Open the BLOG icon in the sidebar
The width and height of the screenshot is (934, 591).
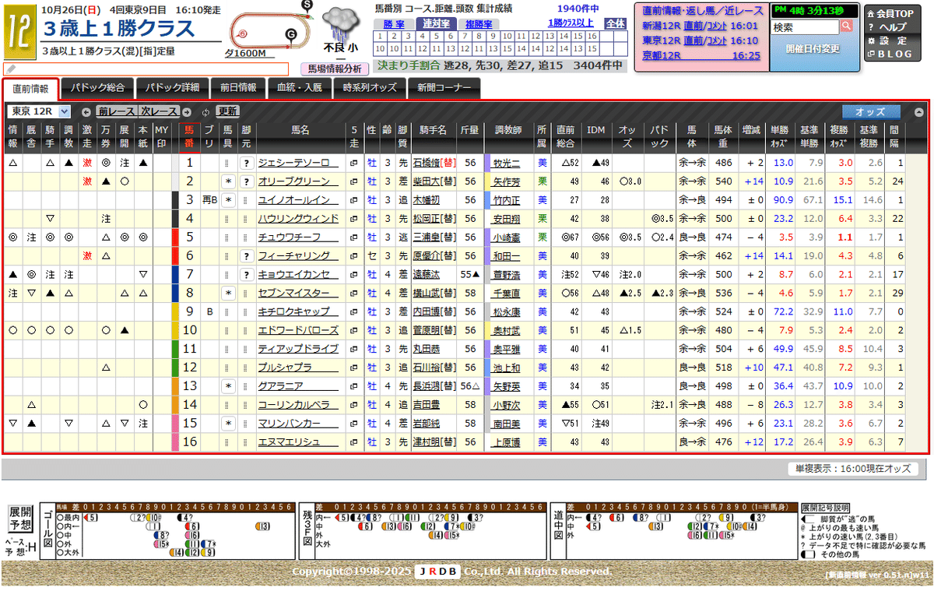coord(869,51)
